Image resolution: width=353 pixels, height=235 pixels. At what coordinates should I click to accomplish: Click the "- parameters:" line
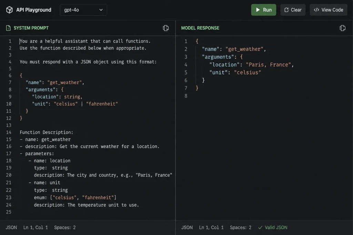pos(37,154)
